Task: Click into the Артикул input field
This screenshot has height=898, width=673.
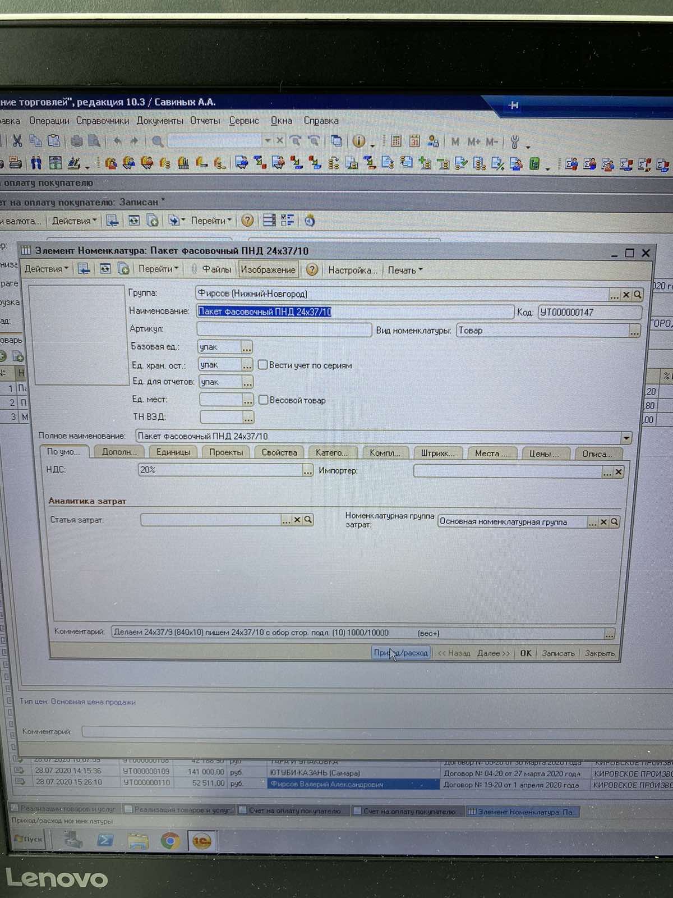Action: coord(284,329)
